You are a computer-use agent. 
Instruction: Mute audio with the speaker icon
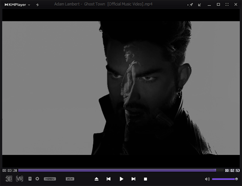pos(207,179)
